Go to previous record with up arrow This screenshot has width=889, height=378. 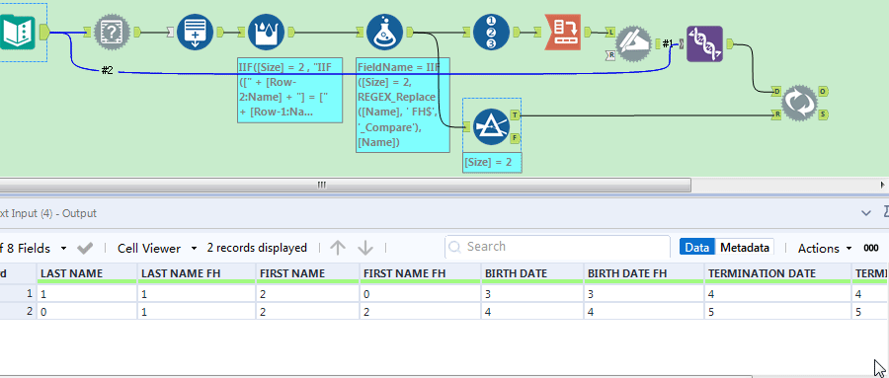click(x=338, y=248)
